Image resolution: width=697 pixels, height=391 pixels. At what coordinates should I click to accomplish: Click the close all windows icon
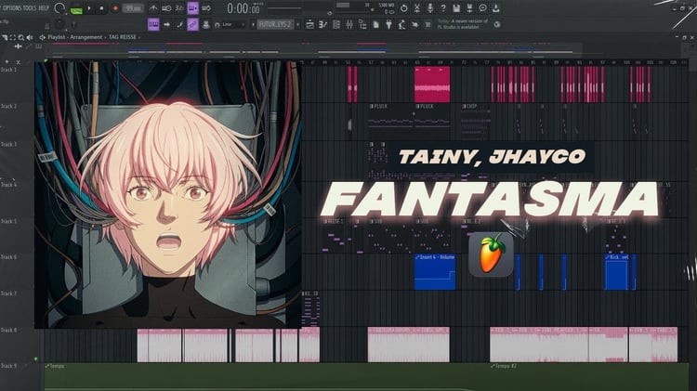428,24
